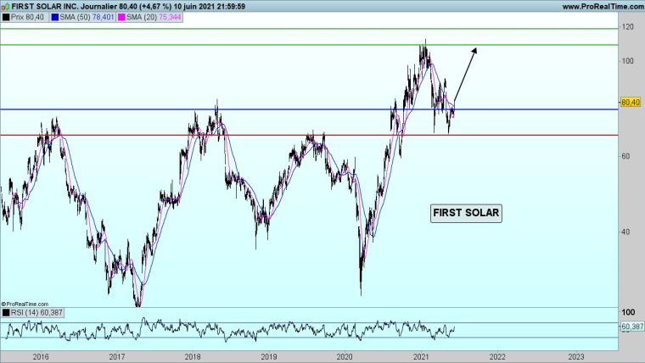Select the Prix 80,40 legend label
The image size is (645, 363).
27,17
